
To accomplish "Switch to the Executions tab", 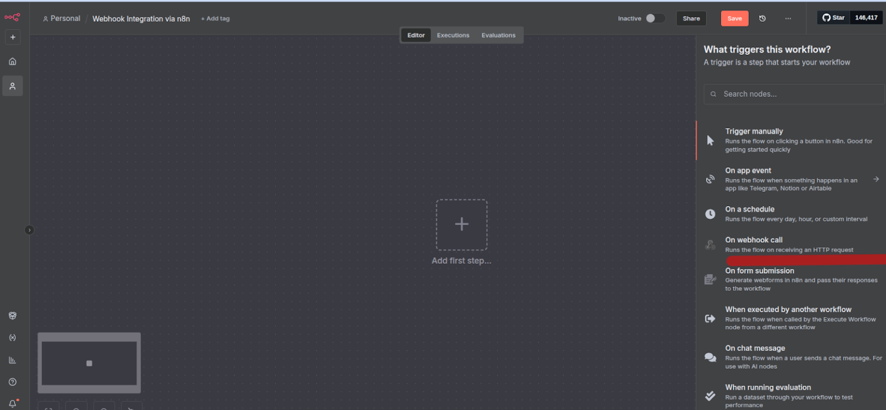I will tap(453, 35).
